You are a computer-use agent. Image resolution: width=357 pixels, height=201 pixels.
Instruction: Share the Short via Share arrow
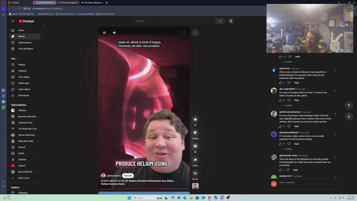click(195, 160)
